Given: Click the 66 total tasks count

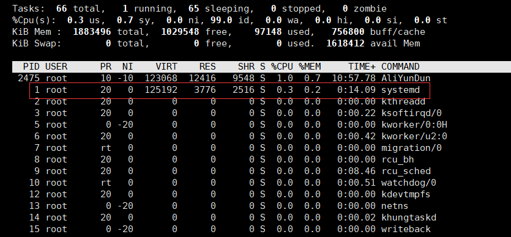Looking at the screenshot, I should click(x=62, y=9).
